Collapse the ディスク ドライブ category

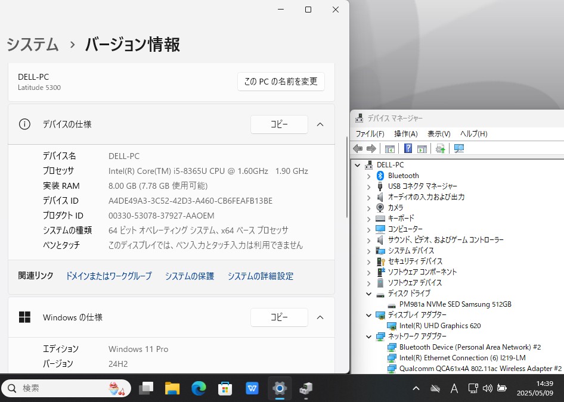368,294
